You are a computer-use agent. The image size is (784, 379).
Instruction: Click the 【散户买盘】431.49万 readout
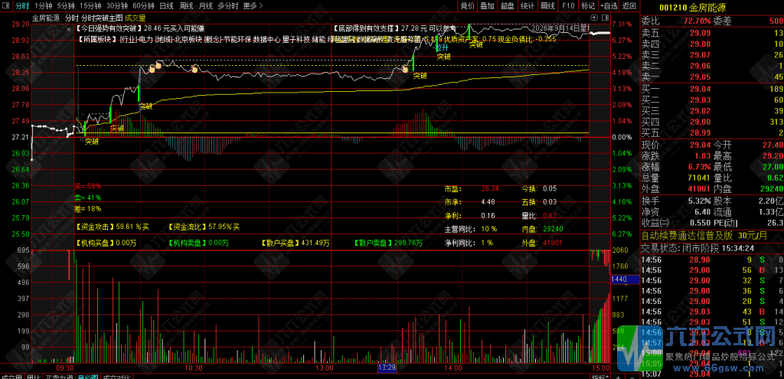pyautogui.click(x=295, y=243)
